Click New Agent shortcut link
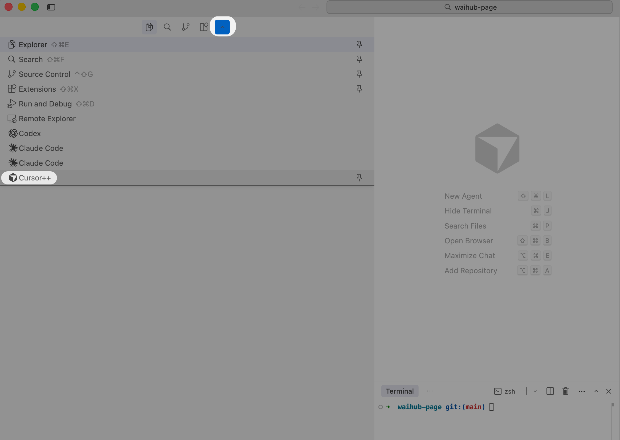 pos(463,196)
